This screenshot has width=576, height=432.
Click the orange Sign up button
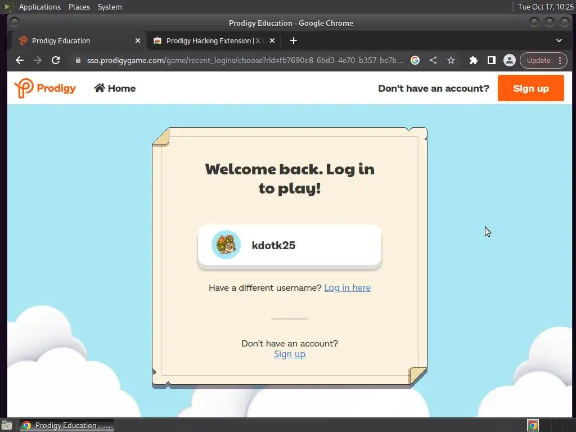[x=531, y=88]
